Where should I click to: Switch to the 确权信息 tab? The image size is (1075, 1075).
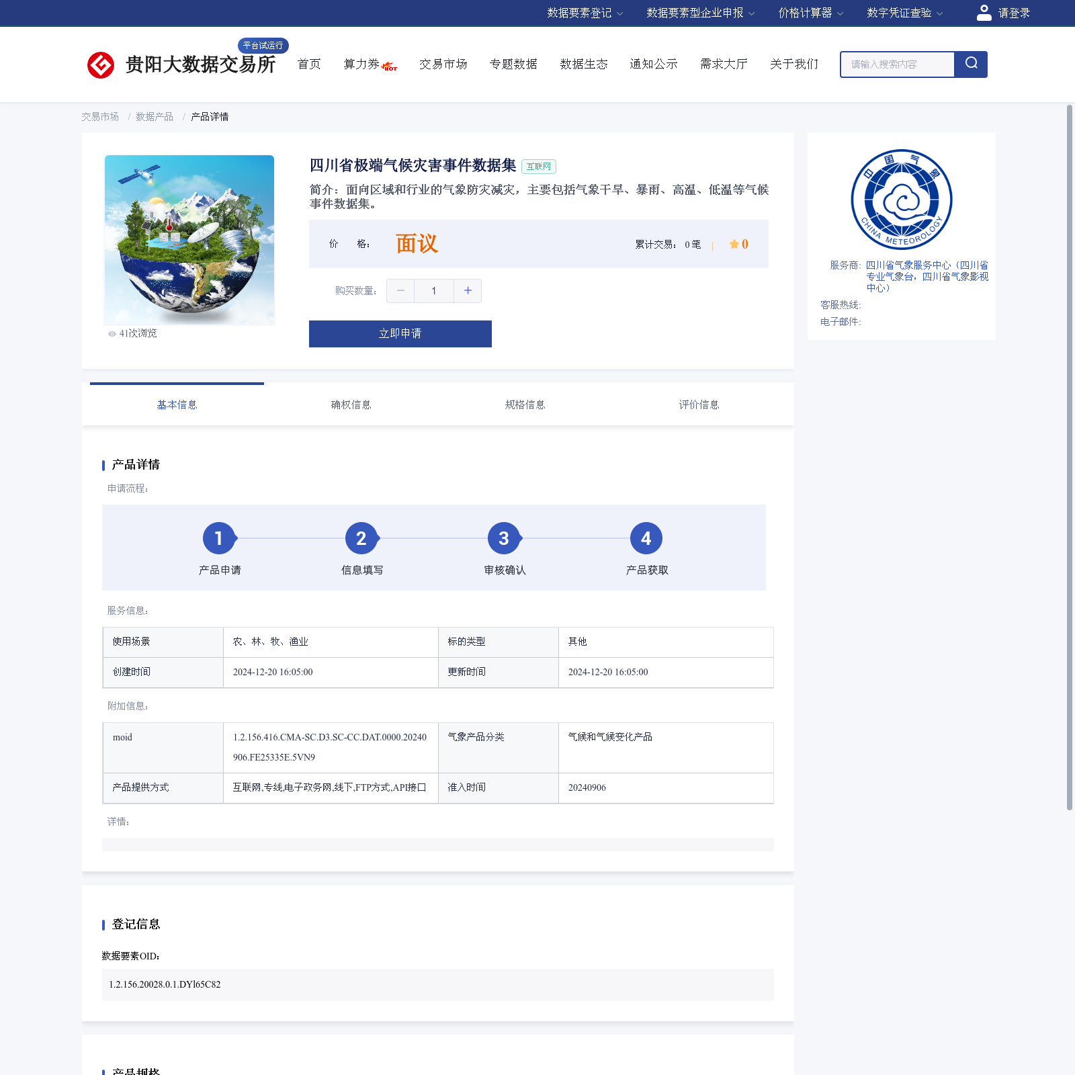tap(351, 404)
